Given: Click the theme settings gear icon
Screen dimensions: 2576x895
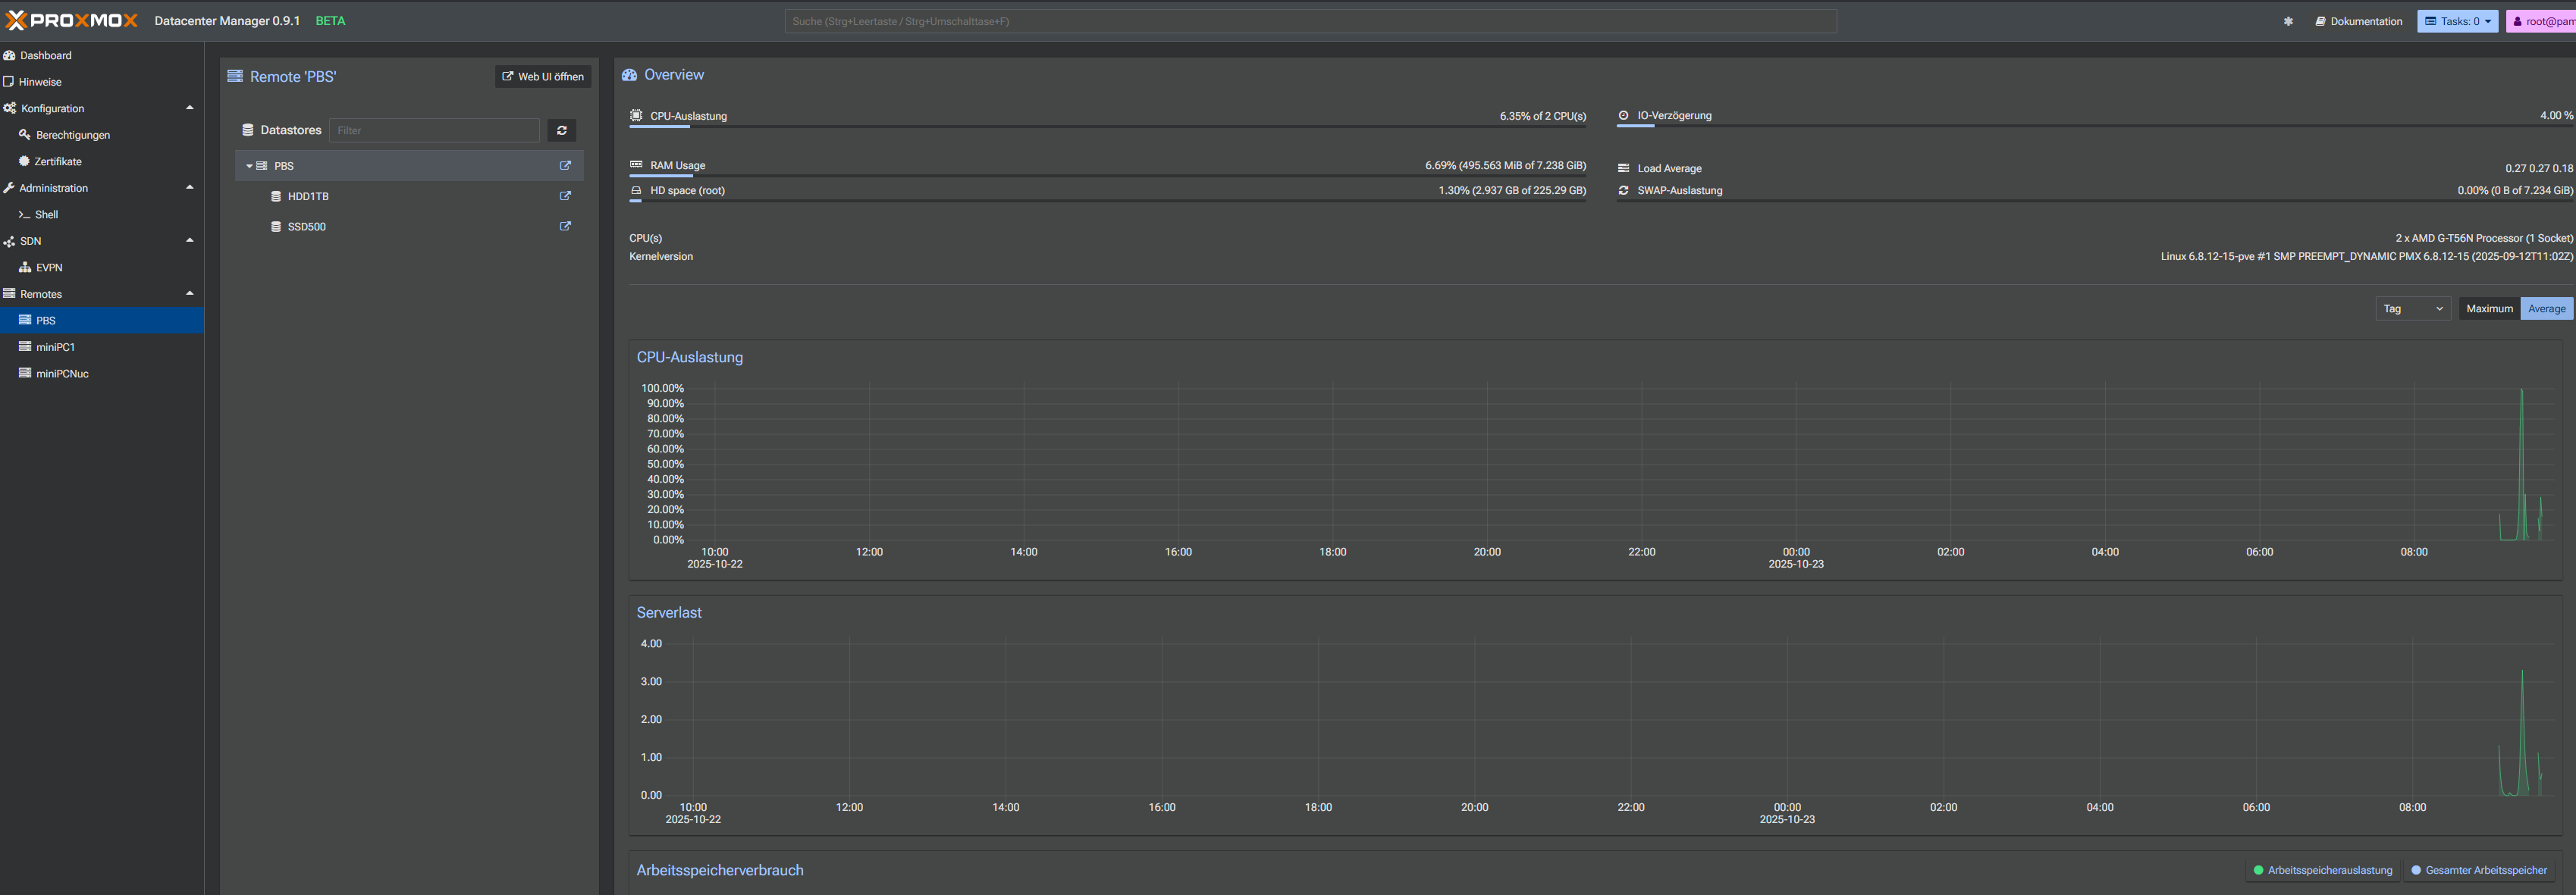Looking at the screenshot, I should tap(2288, 21).
